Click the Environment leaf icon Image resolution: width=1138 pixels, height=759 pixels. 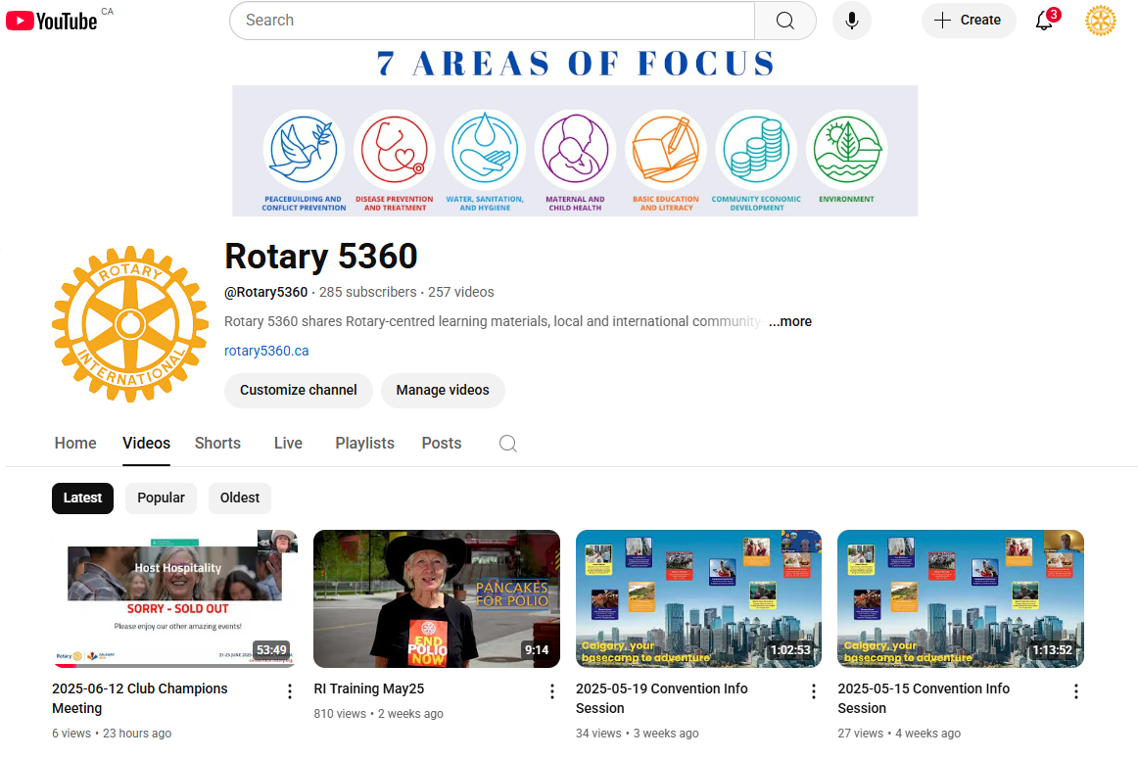coord(846,150)
